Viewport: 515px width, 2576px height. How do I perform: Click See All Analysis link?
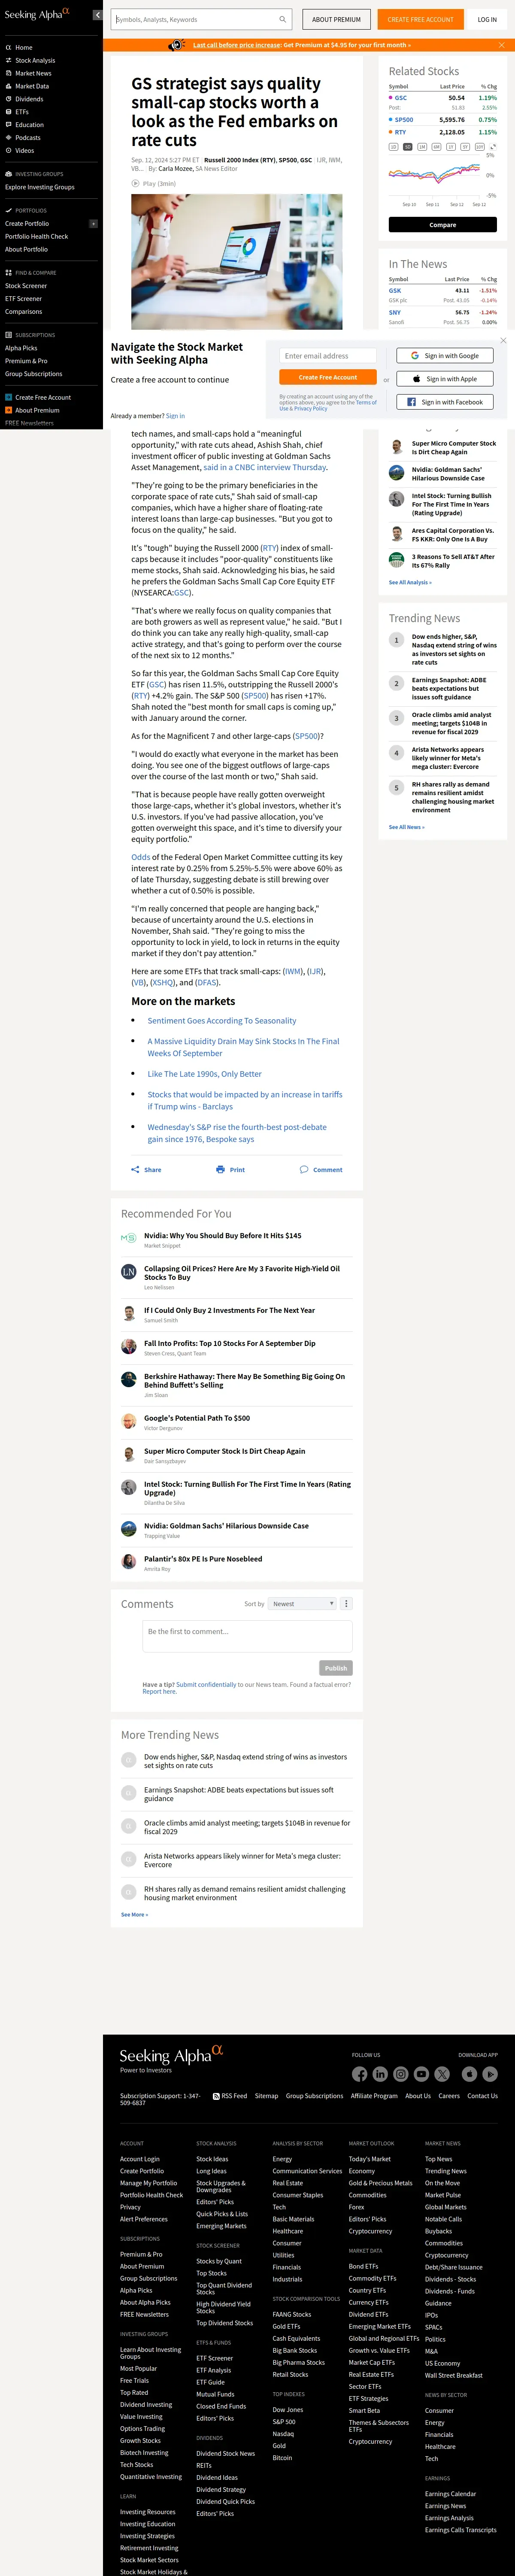[x=410, y=582]
